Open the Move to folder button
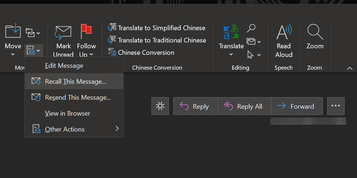The height and width of the screenshot is (178, 357). click(13, 38)
